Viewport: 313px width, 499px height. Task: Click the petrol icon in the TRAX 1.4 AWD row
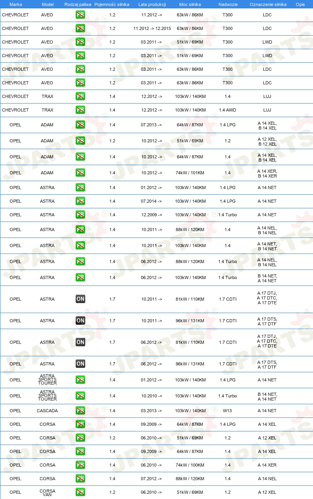tap(80, 110)
